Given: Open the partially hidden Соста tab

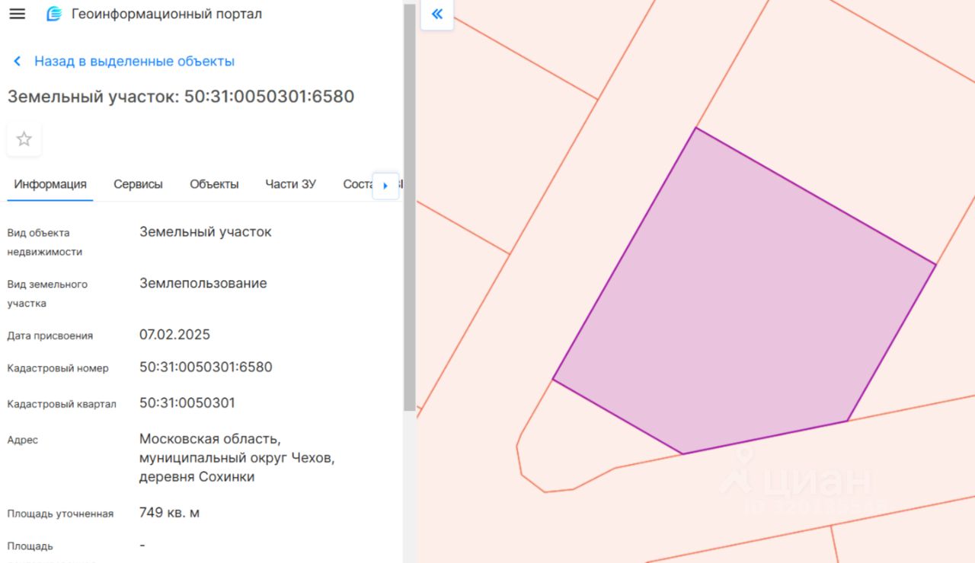Looking at the screenshot, I should pos(357,184).
